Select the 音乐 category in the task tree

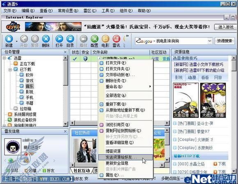tap(30, 86)
